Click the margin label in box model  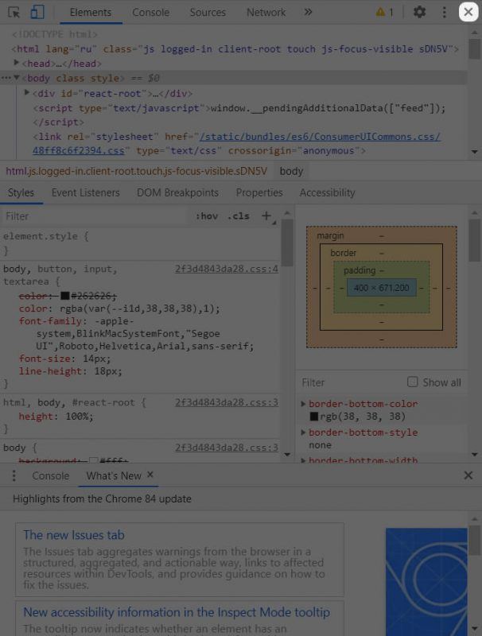click(x=330, y=235)
